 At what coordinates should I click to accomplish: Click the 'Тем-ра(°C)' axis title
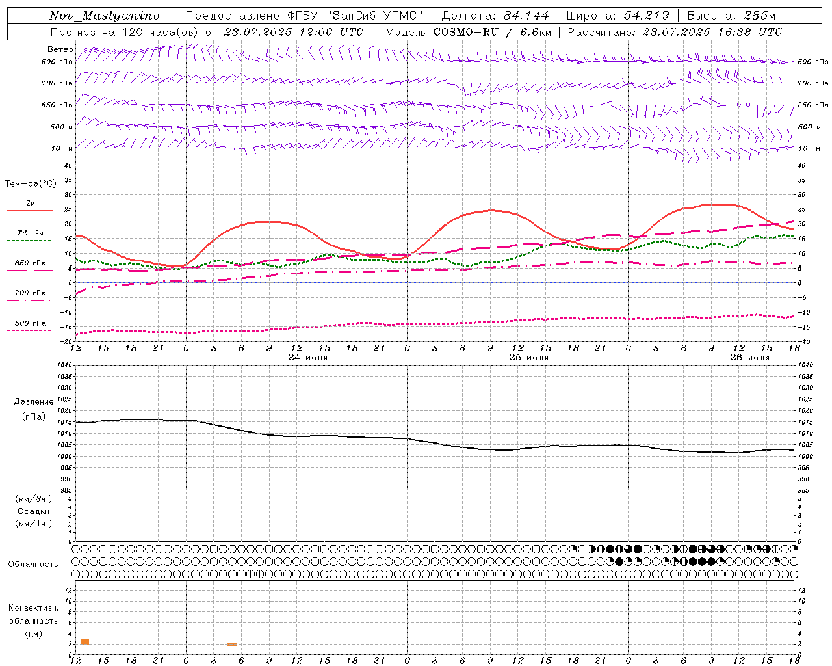pyautogui.click(x=31, y=184)
